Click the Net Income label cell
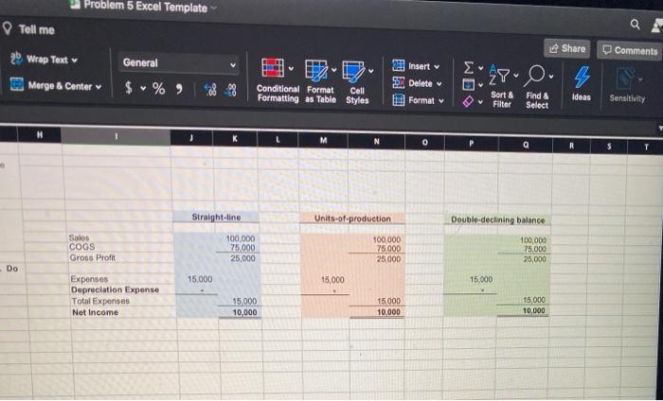663x401 pixels. point(95,312)
